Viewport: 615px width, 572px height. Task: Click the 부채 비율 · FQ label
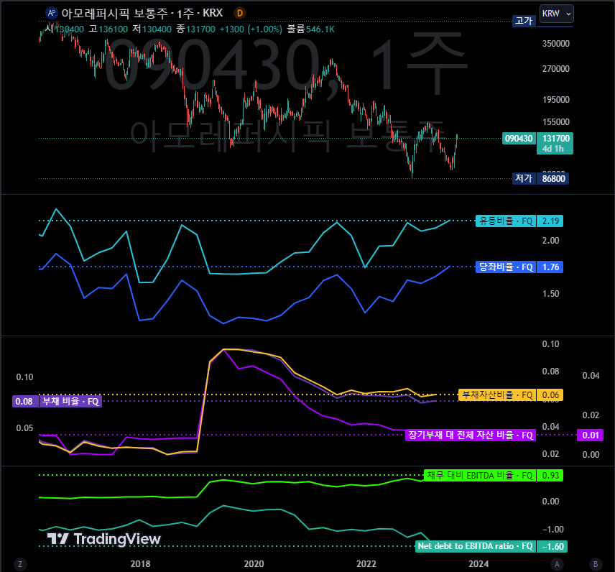click(x=70, y=402)
